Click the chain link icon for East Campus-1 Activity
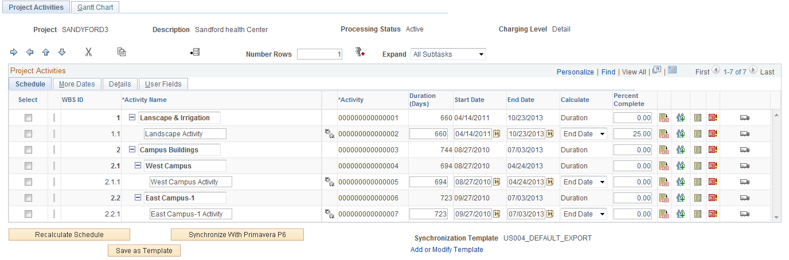This screenshot has height=260, width=789. click(329, 214)
